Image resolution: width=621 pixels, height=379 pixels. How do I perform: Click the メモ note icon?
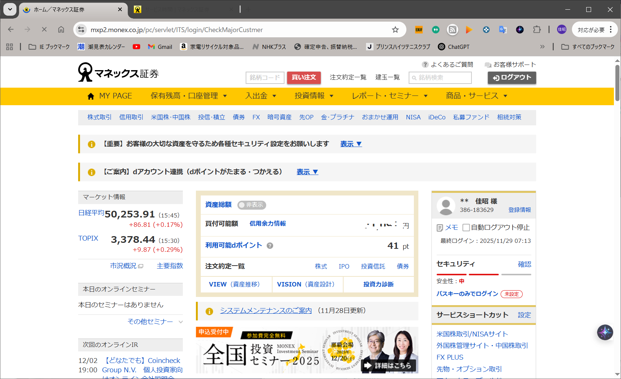coord(440,228)
